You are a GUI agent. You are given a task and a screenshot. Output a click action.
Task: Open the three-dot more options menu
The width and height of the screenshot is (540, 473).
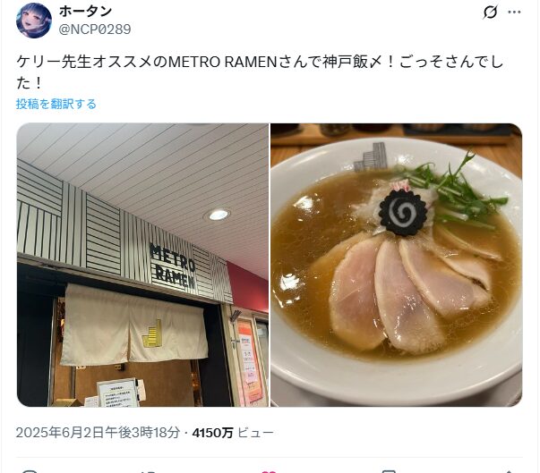point(515,12)
